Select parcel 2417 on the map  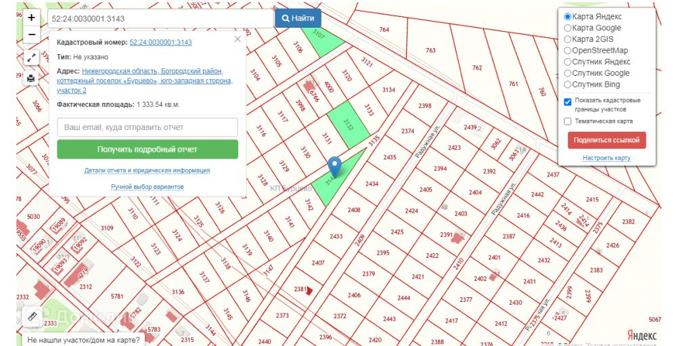coord(451,321)
